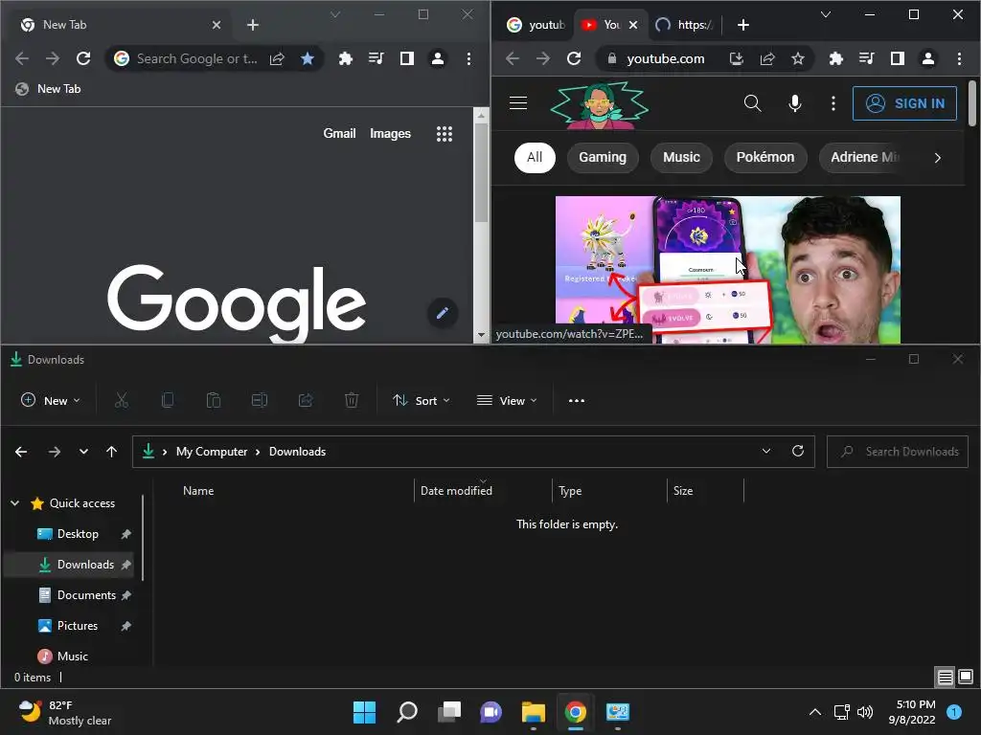The width and height of the screenshot is (981, 735).
Task: Switch to the loading https tab
Action: [684, 24]
